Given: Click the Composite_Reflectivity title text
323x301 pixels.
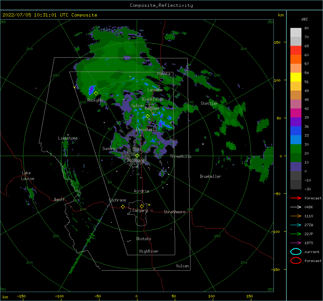Looking at the screenshot, I should point(161,5).
